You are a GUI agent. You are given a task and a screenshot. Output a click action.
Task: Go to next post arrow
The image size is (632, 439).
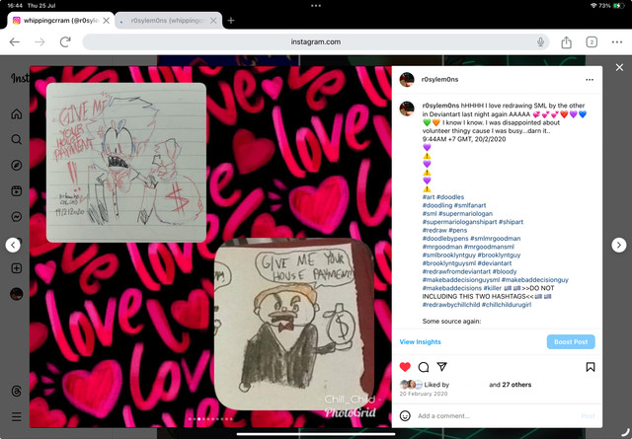619,245
